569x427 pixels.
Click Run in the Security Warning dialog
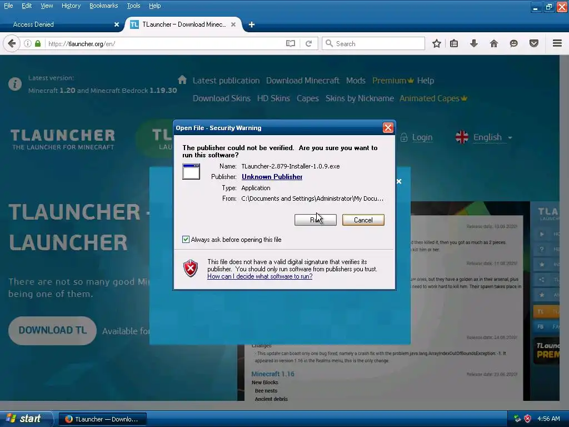coord(316,220)
